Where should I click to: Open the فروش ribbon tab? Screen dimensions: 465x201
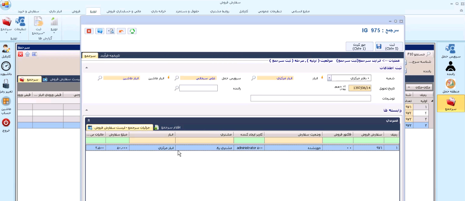tap(76, 11)
